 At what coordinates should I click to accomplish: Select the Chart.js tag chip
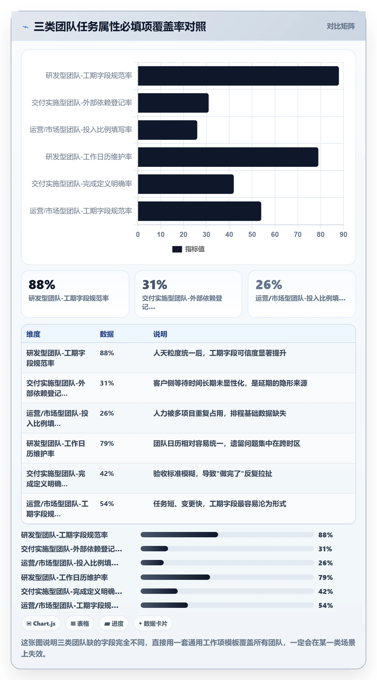coord(41,623)
